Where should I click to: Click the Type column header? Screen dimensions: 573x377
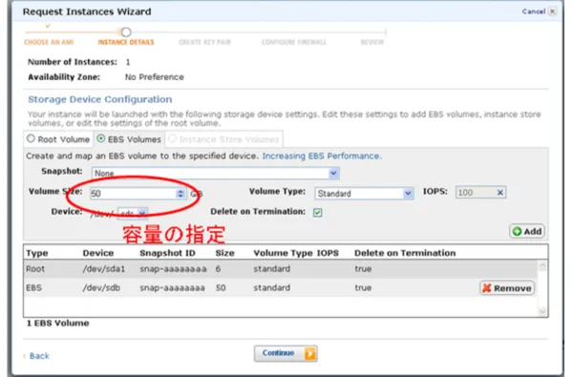point(37,253)
